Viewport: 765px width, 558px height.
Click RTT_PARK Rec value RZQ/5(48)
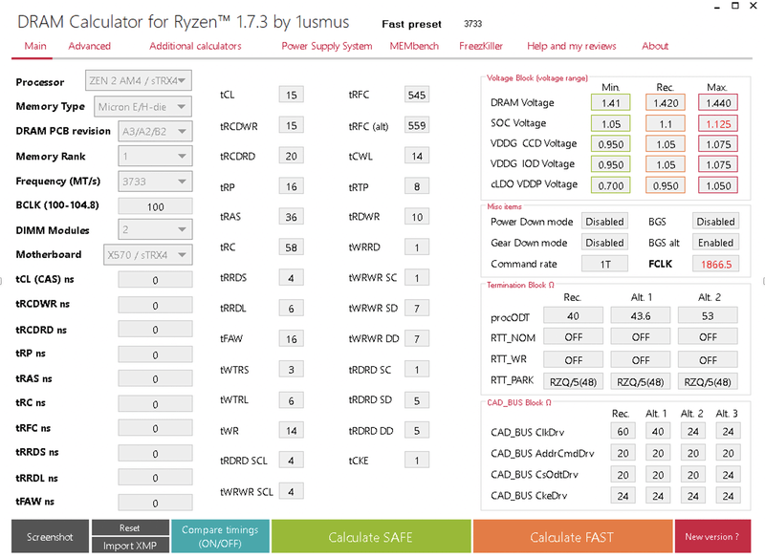(x=573, y=382)
